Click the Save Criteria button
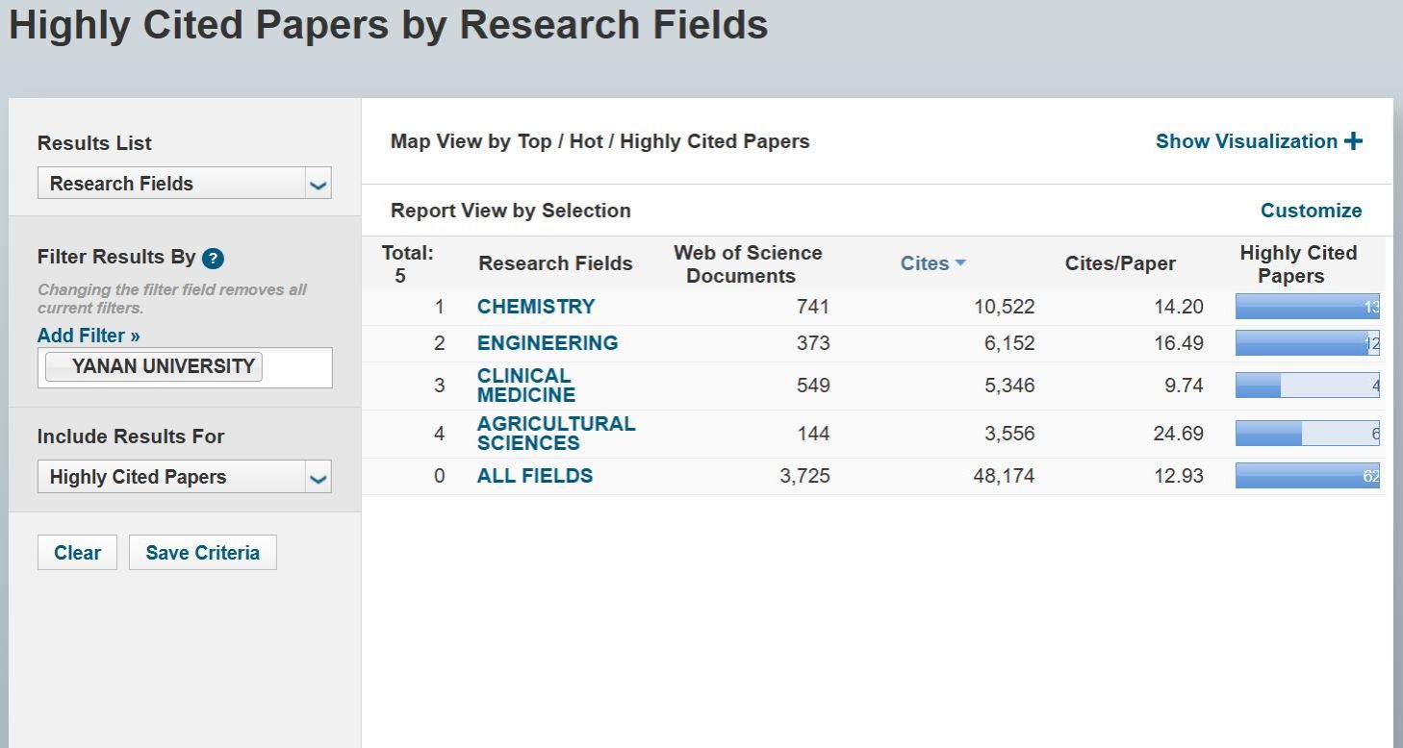This screenshot has height=748, width=1403. (202, 553)
